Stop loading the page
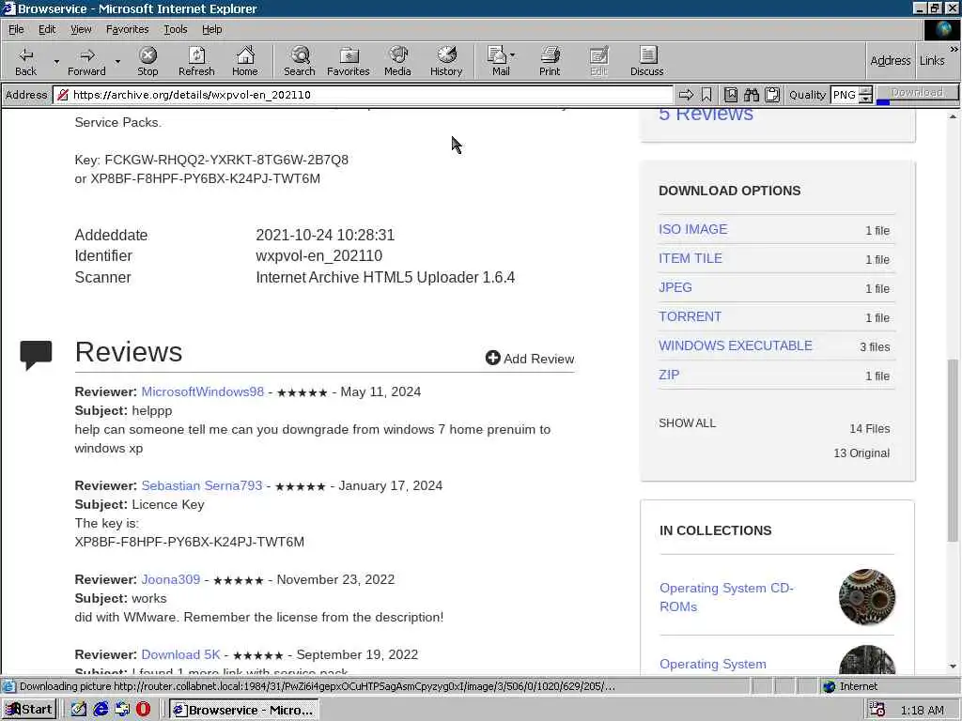 pos(147,61)
